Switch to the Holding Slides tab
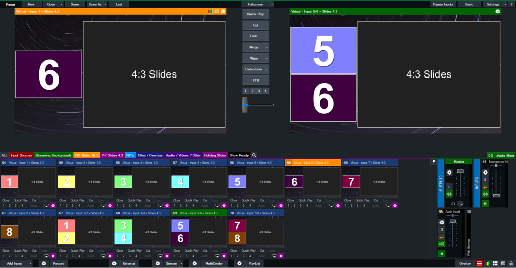This screenshot has height=268, width=516. 215,155
